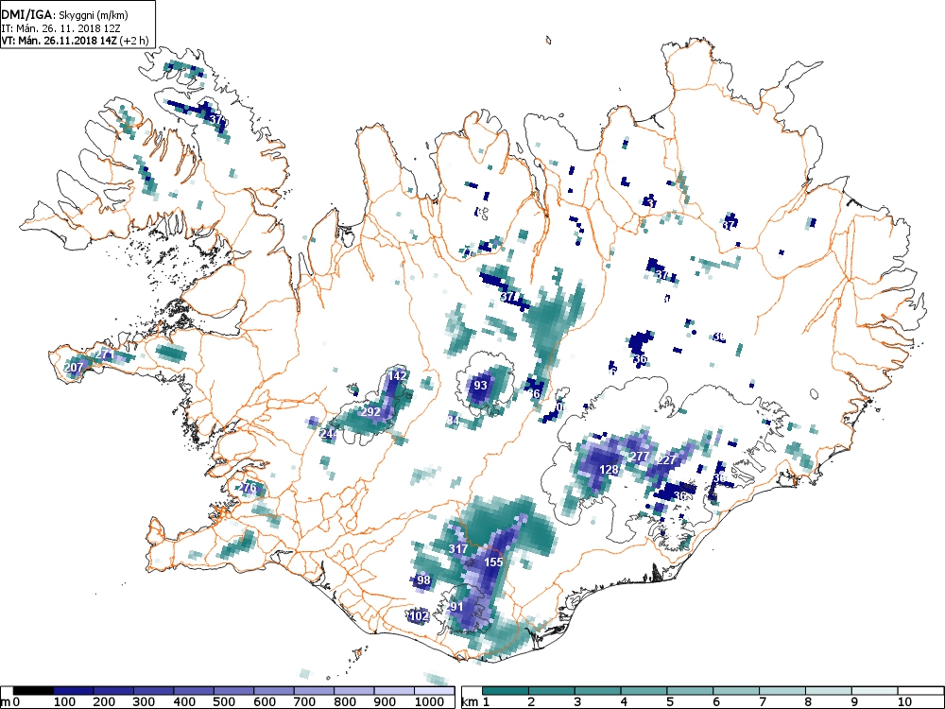Click the visibility value 292 on the map
This screenshot has height=709, width=945.
(x=370, y=412)
